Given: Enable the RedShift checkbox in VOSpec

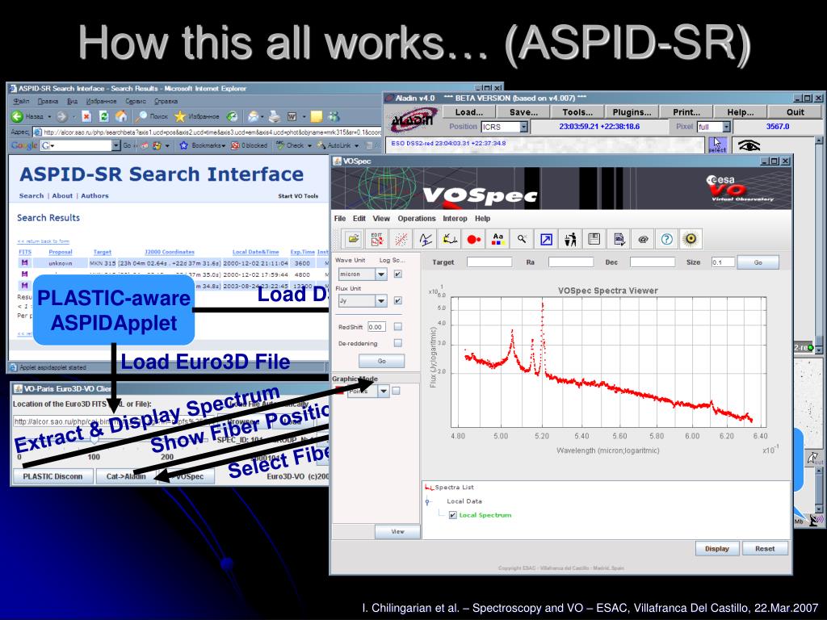Looking at the screenshot, I should click(x=397, y=327).
